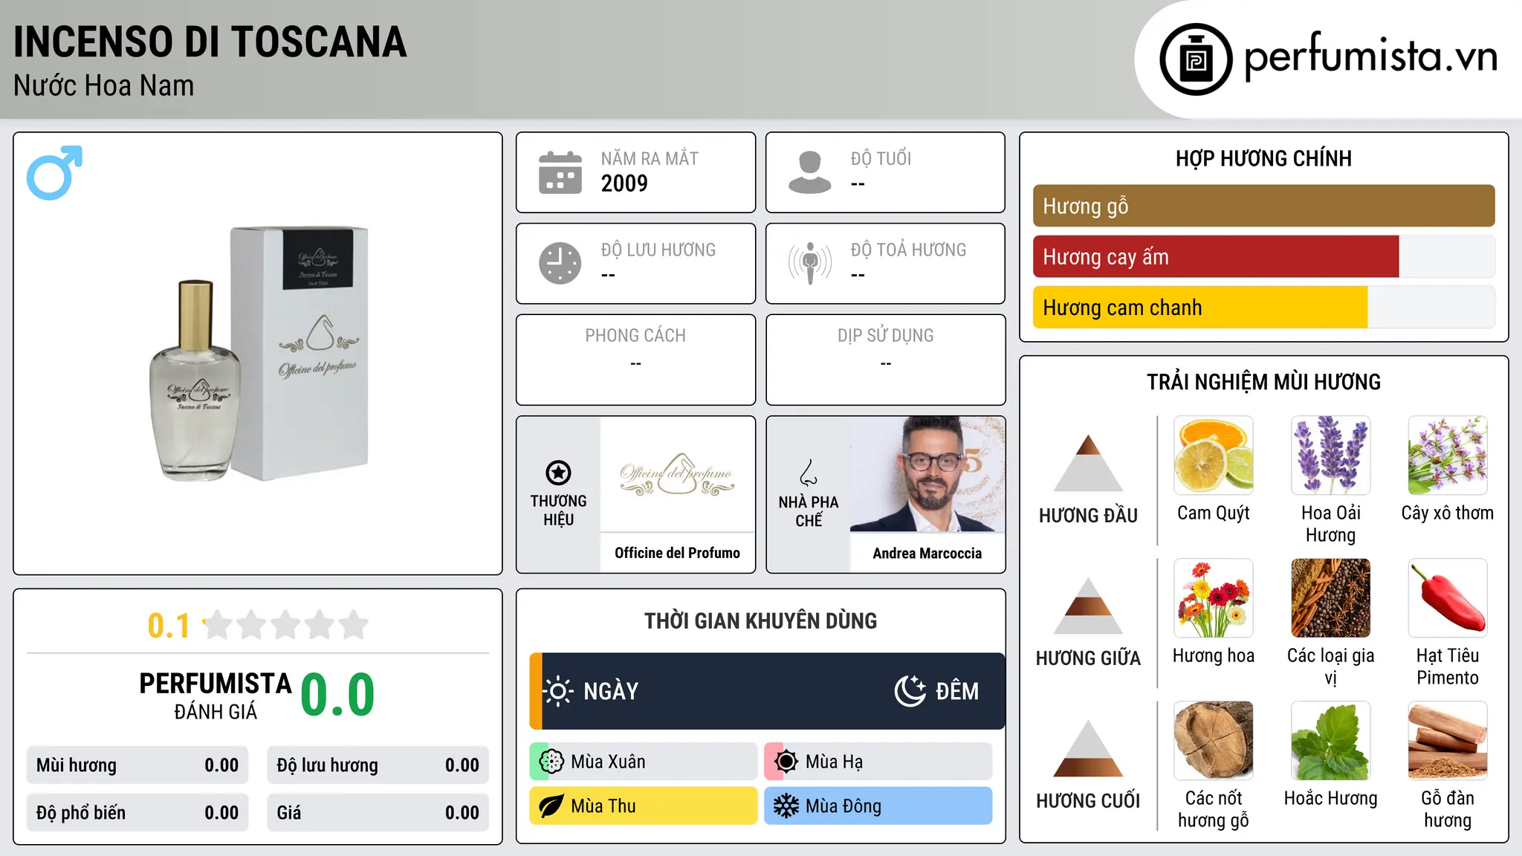Click the Officine del Profumo brand name
Screen dimensions: 1522x856
coord(678,553)
